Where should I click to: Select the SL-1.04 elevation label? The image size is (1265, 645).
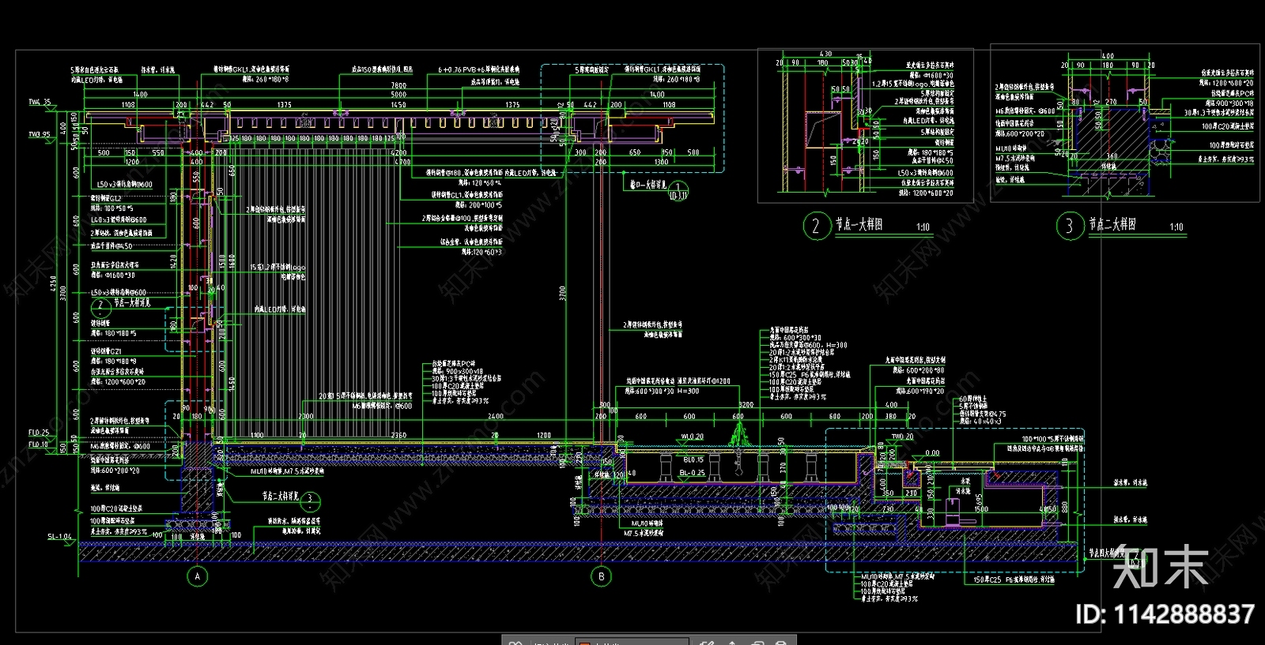pyautogui.click(x=59, y=537)
